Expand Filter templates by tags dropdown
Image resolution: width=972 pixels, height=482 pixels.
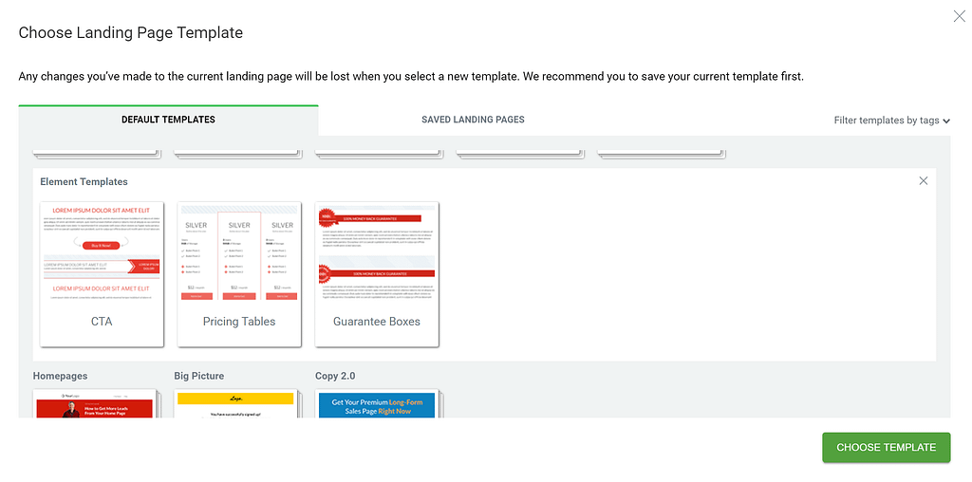pyautogui.click(x=891, y=120)
